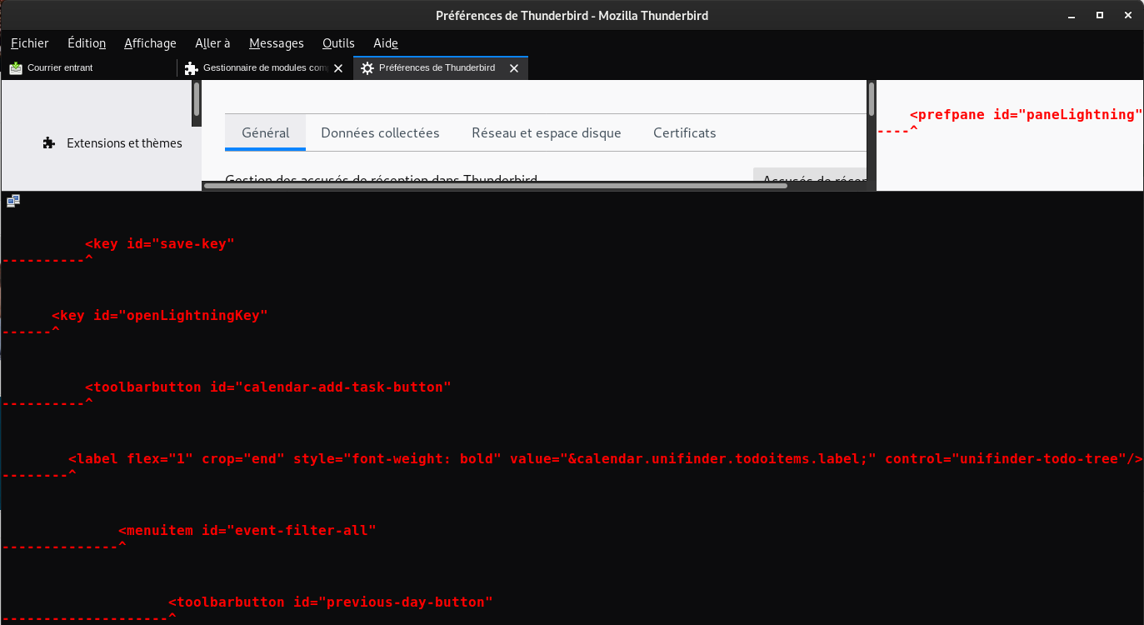
Task: Open the Aide menu
Action: point(386,43)
